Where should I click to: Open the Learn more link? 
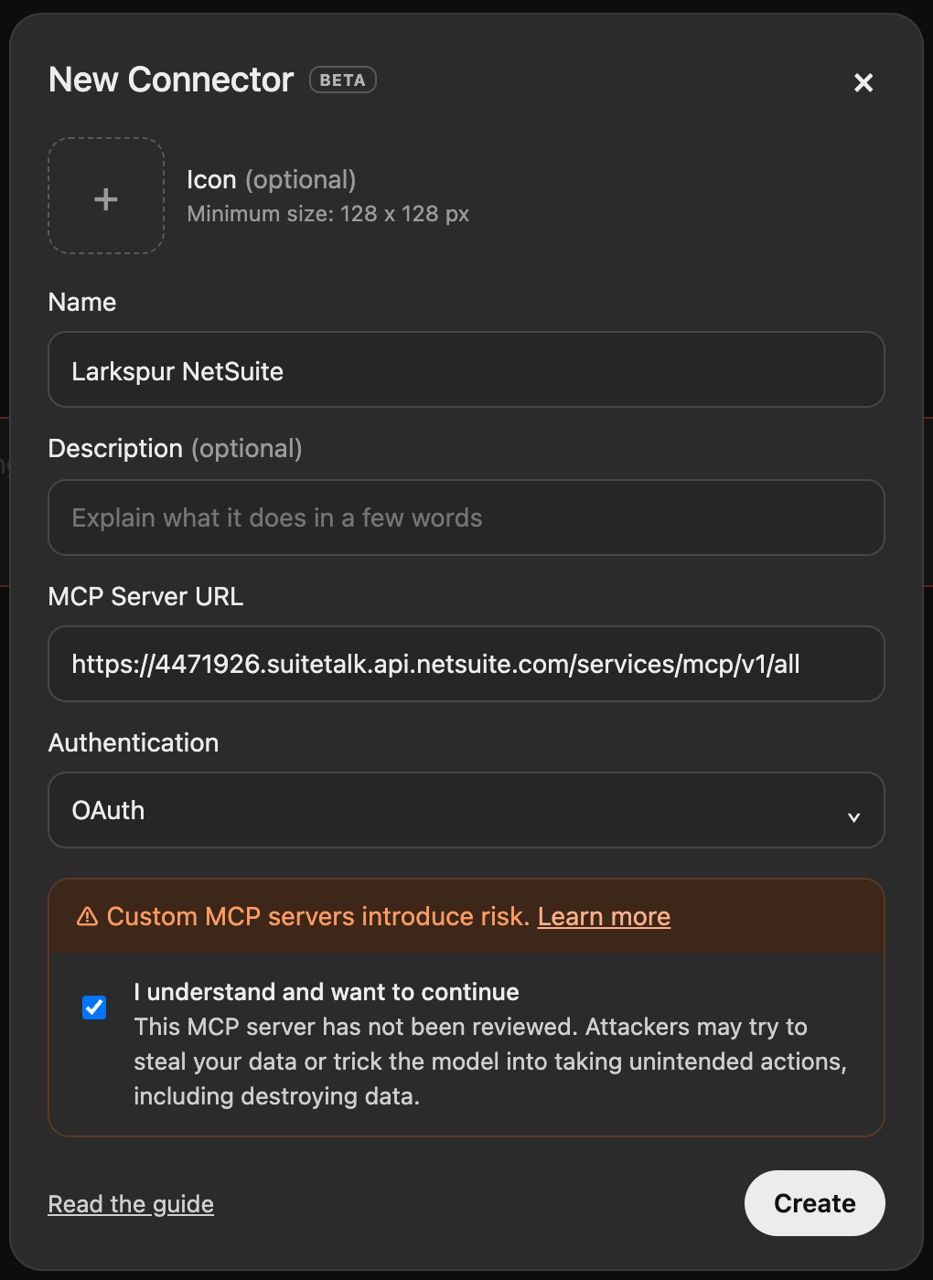pyautogui.click(x=604, y=916)
